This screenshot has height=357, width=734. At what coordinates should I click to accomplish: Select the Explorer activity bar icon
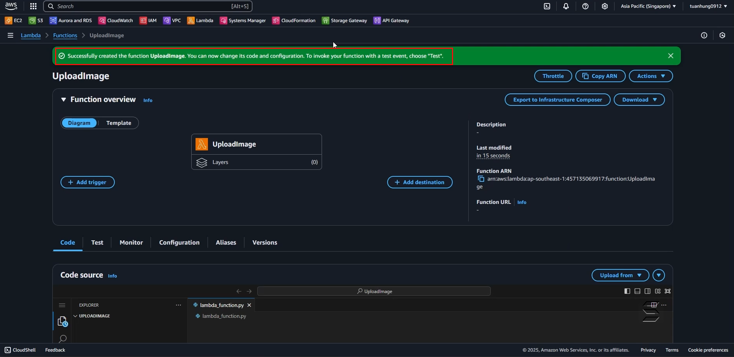(62, 322)
